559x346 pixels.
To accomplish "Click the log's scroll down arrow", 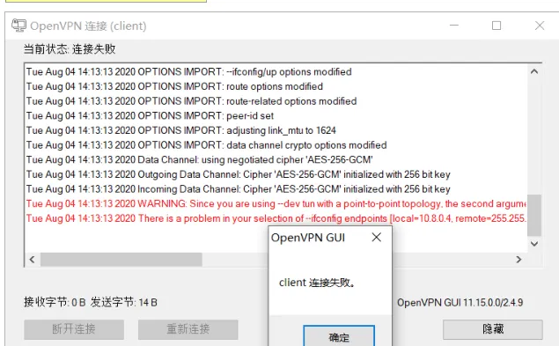I will [534, 244].
